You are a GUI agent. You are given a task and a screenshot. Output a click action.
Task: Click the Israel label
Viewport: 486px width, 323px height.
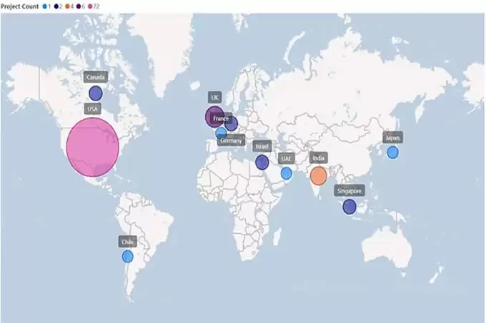(262, 146)
